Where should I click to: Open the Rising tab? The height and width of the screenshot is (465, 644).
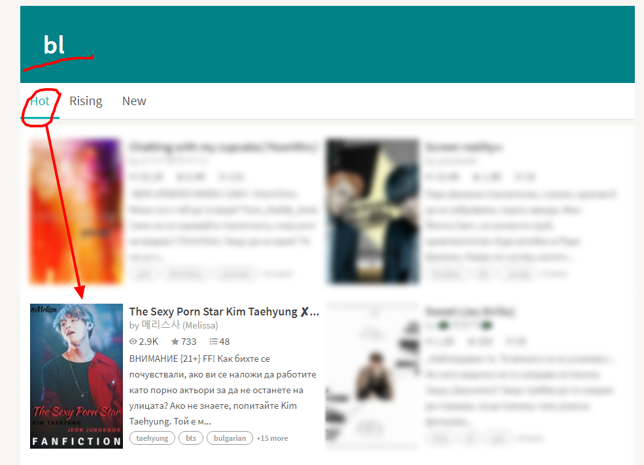tap(86, 101)
